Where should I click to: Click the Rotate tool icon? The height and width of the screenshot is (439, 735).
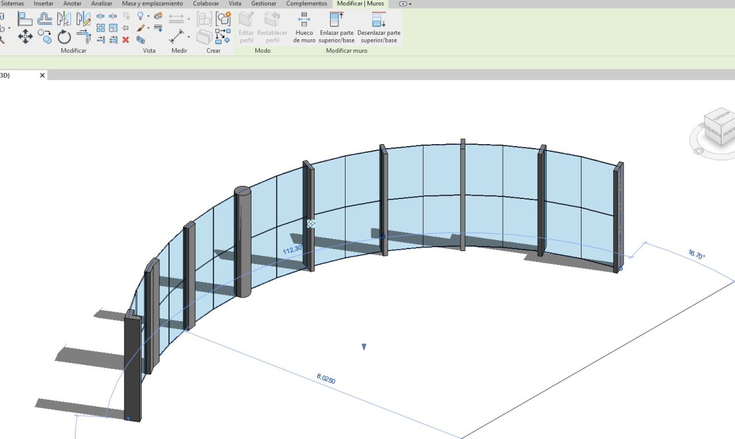64,37
